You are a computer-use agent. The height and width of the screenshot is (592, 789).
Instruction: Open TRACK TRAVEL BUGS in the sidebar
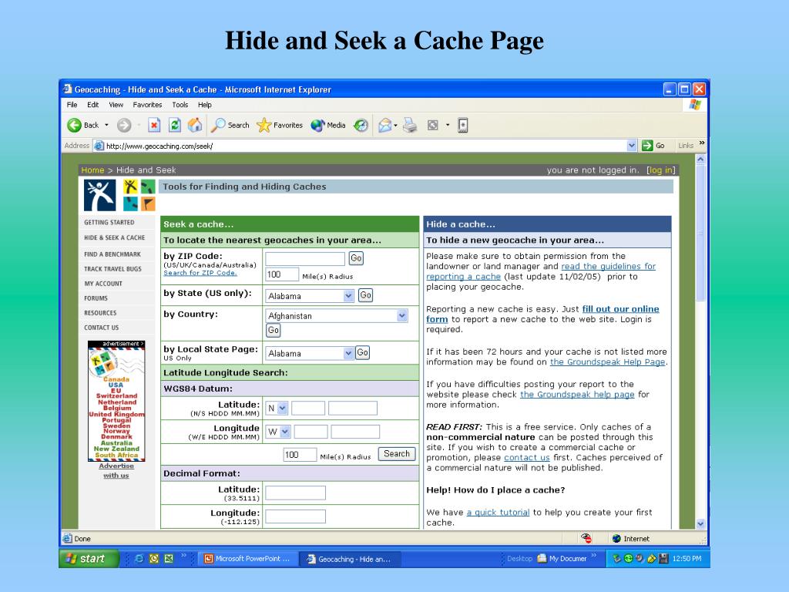pos(112,269)
